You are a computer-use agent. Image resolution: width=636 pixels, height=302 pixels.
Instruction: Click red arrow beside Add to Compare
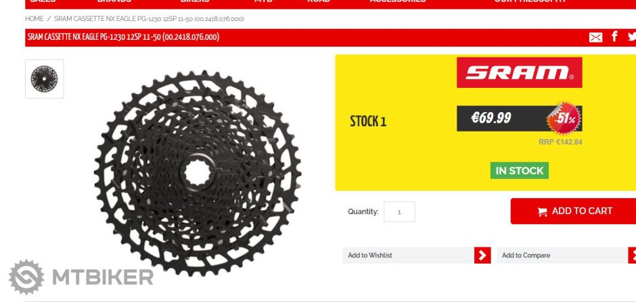pos(633,255)
